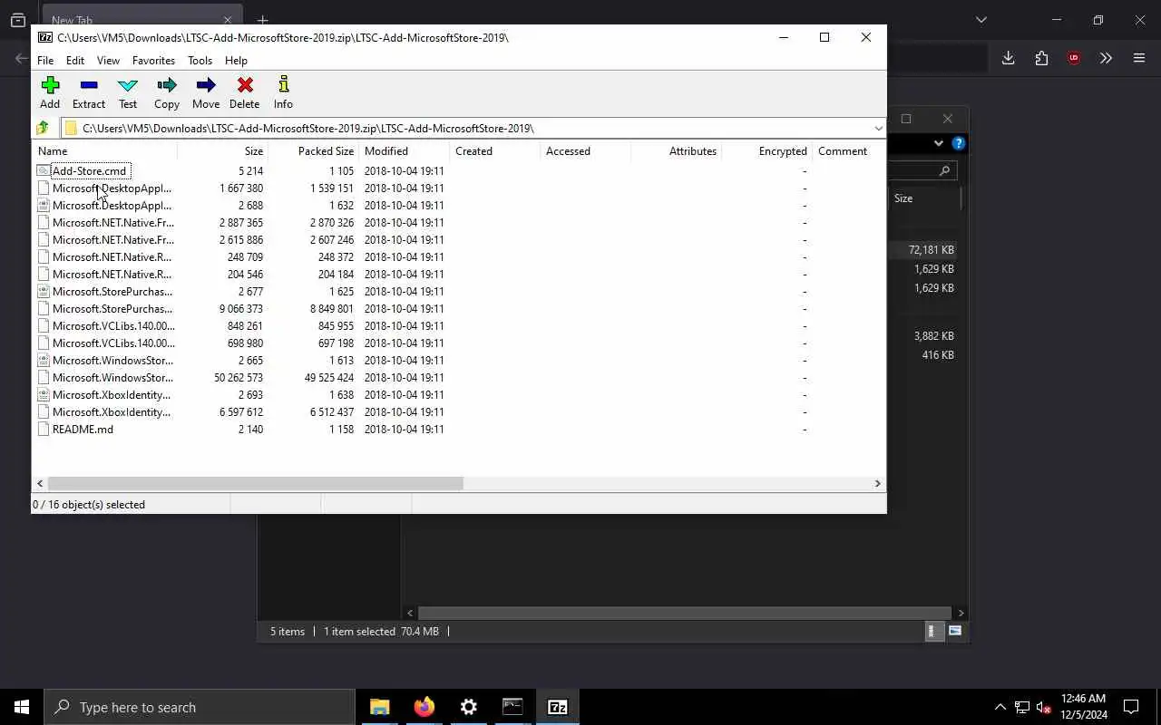Open the Tools menu
The image size is (1161, 725).
[200, 61]
